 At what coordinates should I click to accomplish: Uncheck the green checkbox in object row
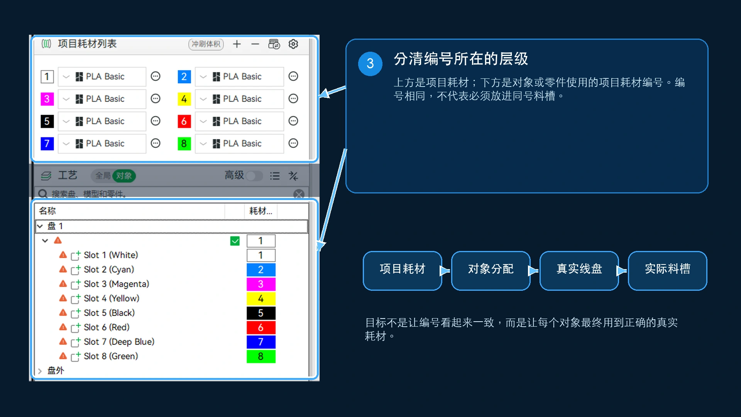tap(235, 241)
